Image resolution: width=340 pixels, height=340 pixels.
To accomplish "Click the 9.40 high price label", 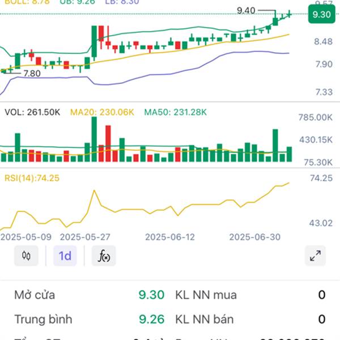I will (246, 10).
